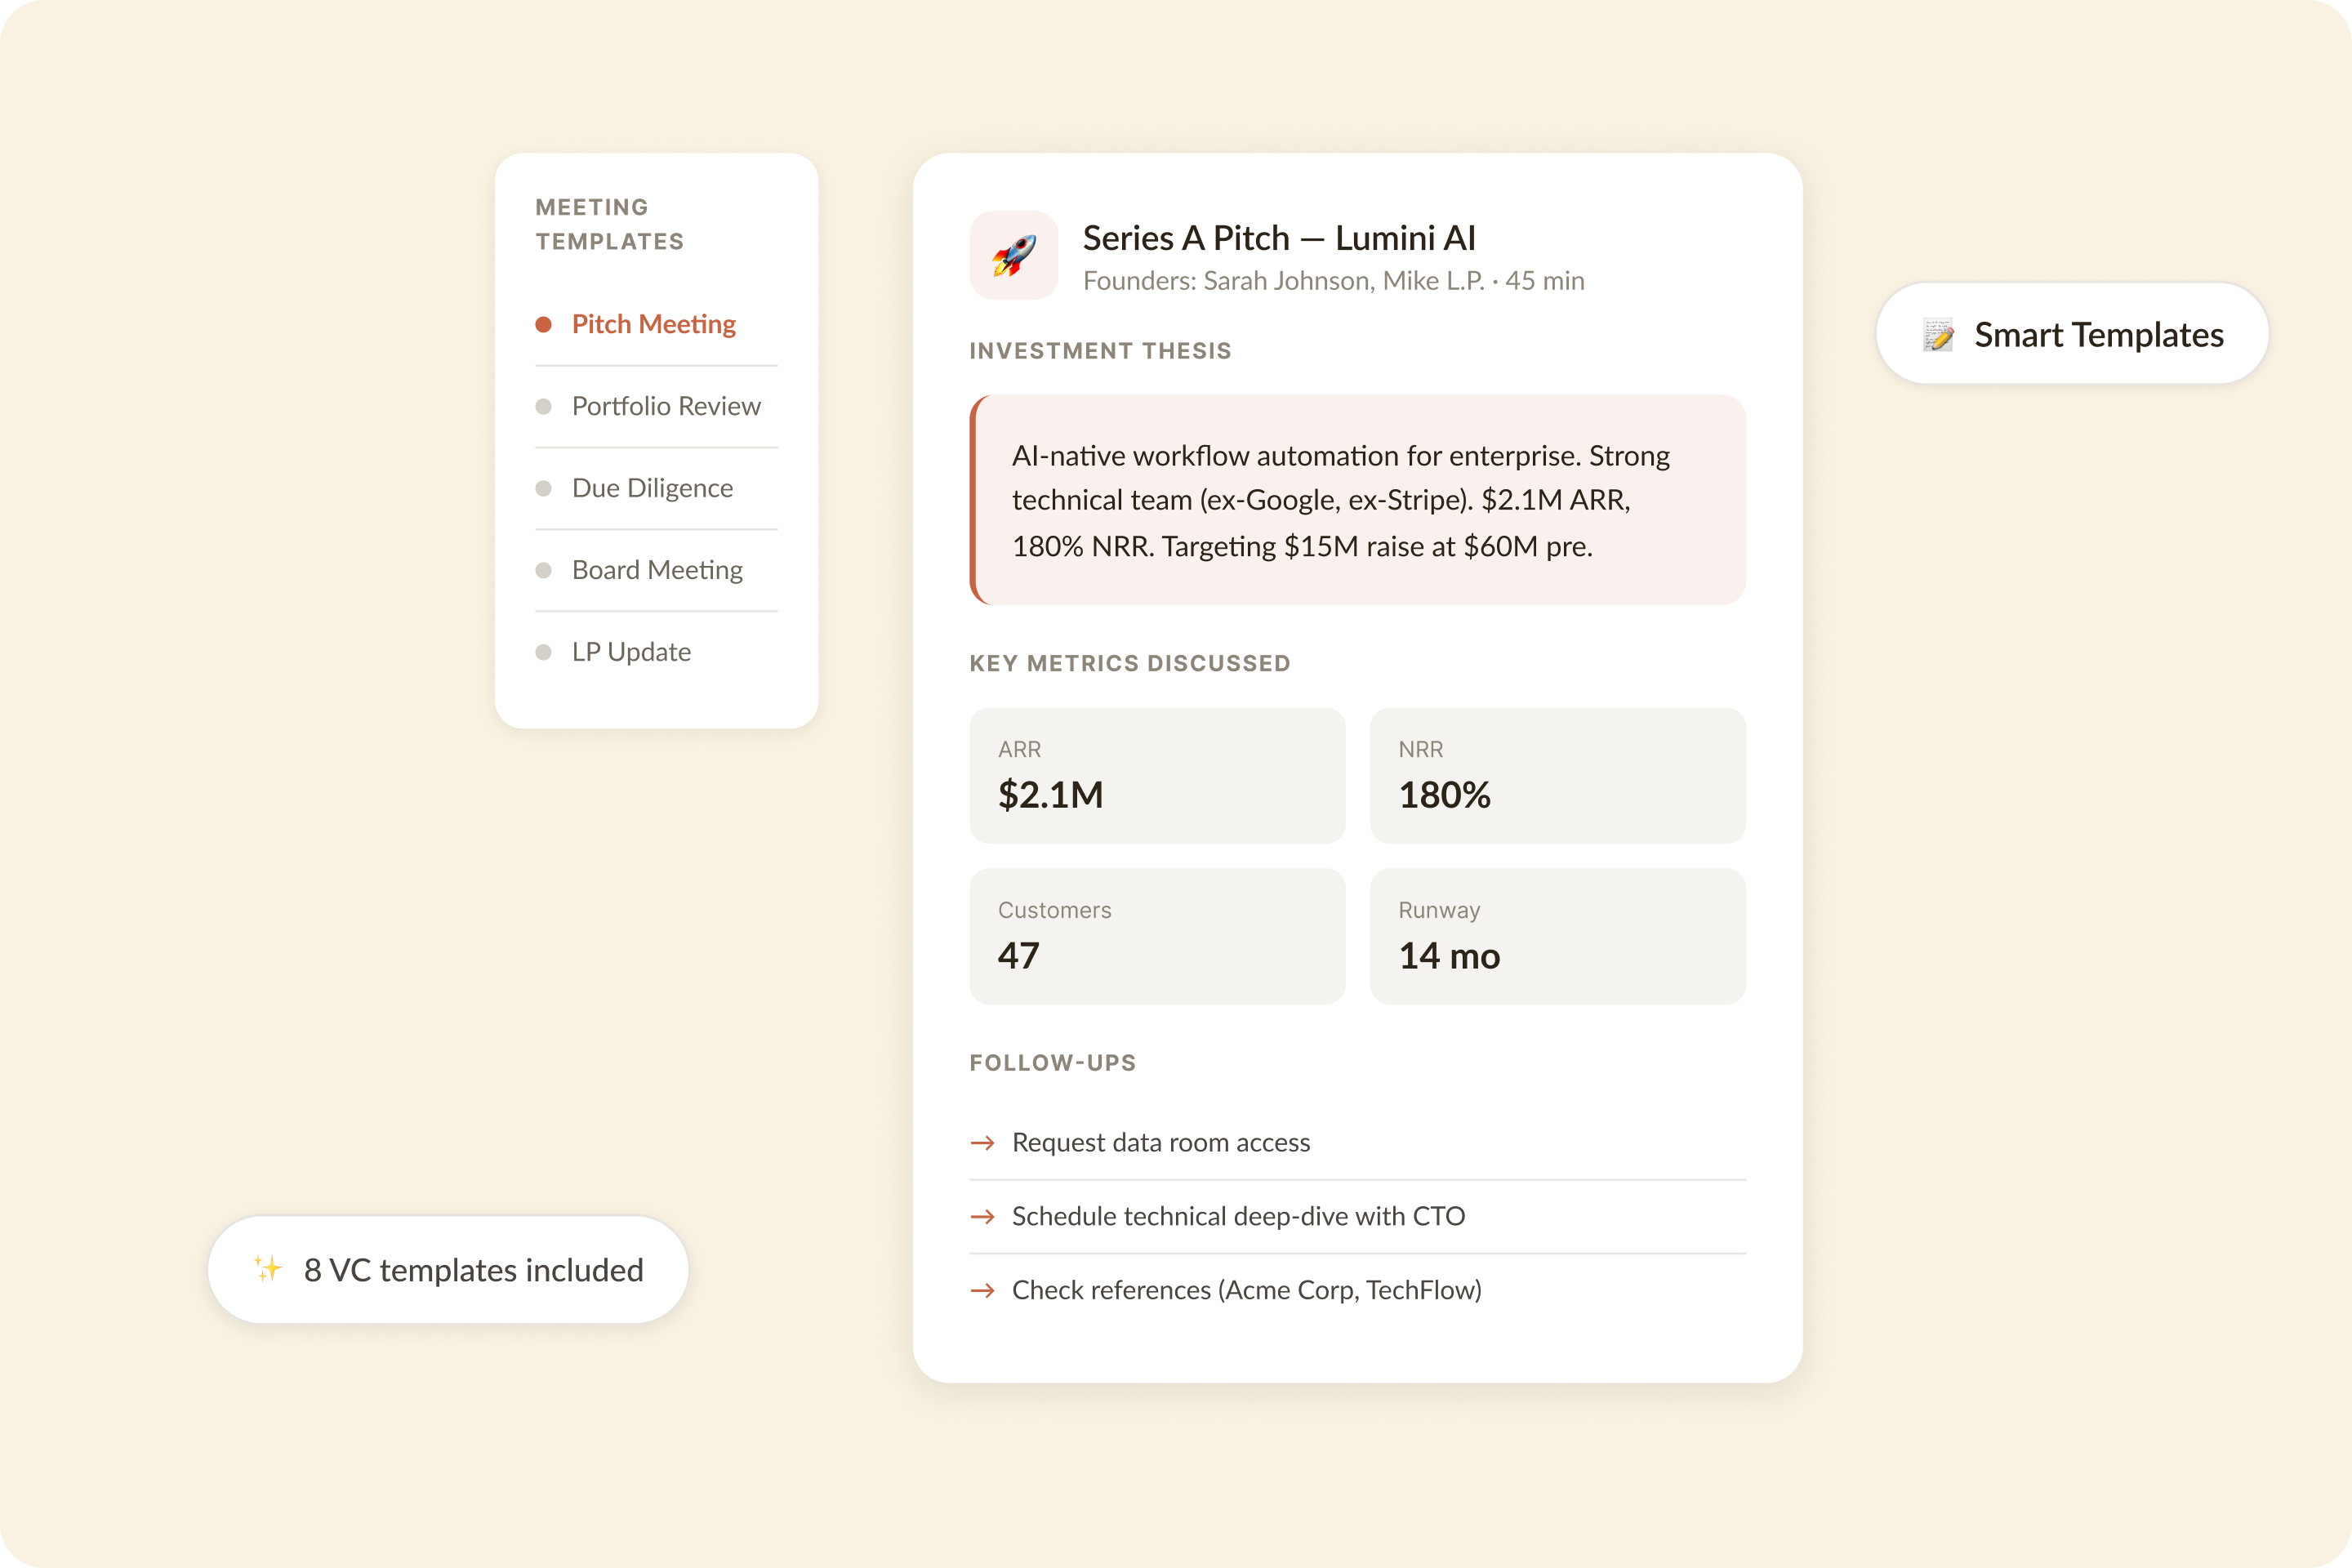Select the Pitch Meeting template

653,324
